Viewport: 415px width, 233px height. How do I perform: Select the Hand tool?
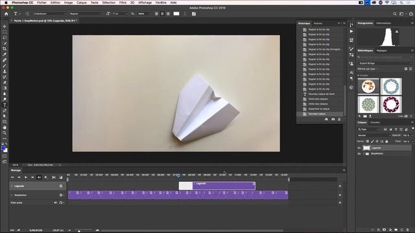pyautogui.click(x=5, y=128)
